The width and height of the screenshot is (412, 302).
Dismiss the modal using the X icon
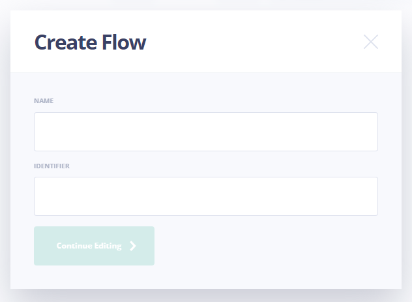(370, 42)
